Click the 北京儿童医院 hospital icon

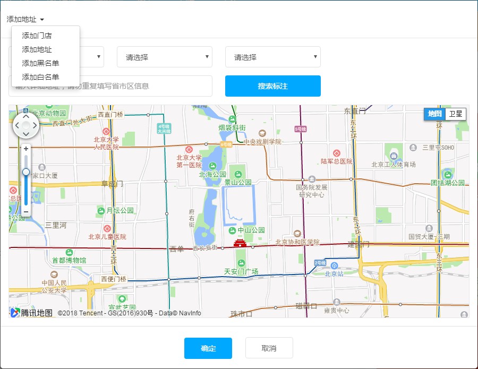[107, 228]
